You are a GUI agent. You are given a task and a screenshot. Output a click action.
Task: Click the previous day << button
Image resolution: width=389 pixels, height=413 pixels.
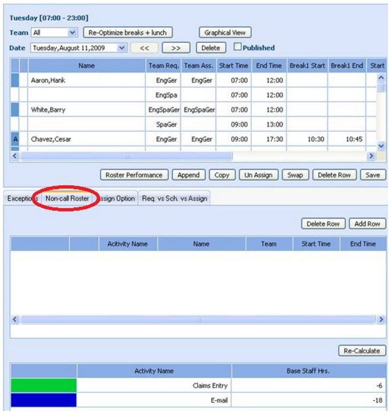click(x=144, y=48)
